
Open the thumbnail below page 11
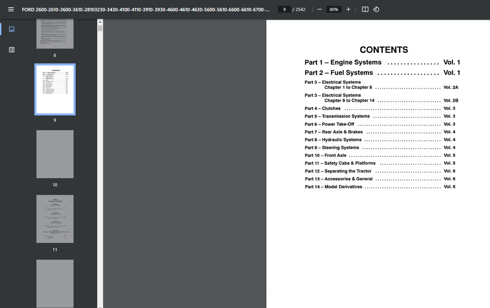55,284
